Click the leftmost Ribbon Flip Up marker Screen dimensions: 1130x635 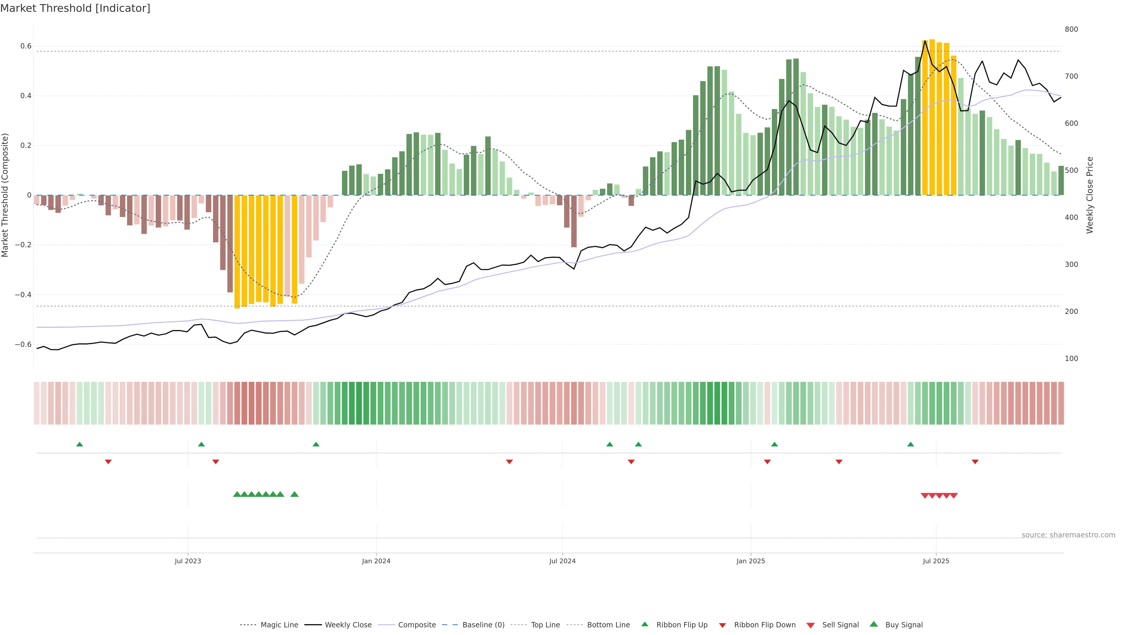79,444
